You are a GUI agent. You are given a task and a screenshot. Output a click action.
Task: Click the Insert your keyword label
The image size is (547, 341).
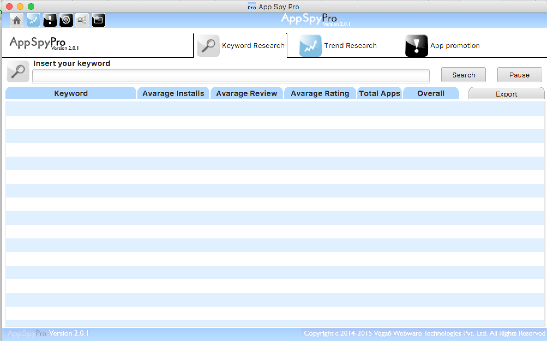click(72, 63)
